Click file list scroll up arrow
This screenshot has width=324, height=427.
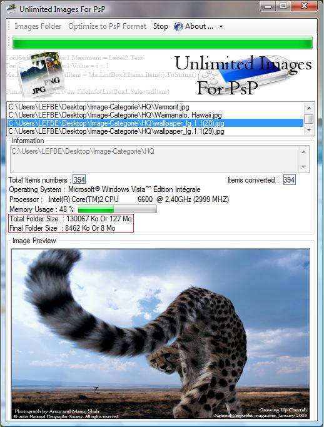coord(309,108)
